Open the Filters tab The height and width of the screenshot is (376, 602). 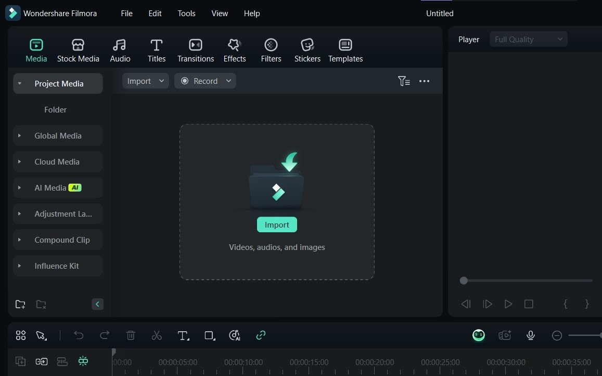click(271, 51)
